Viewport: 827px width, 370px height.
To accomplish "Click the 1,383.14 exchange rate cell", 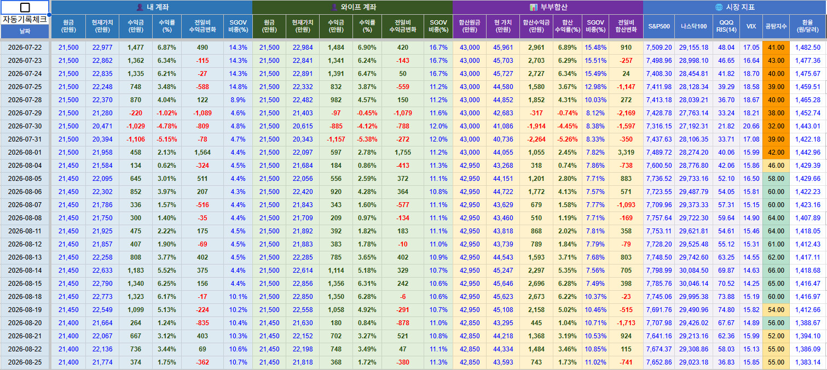I will pos(807,362).
